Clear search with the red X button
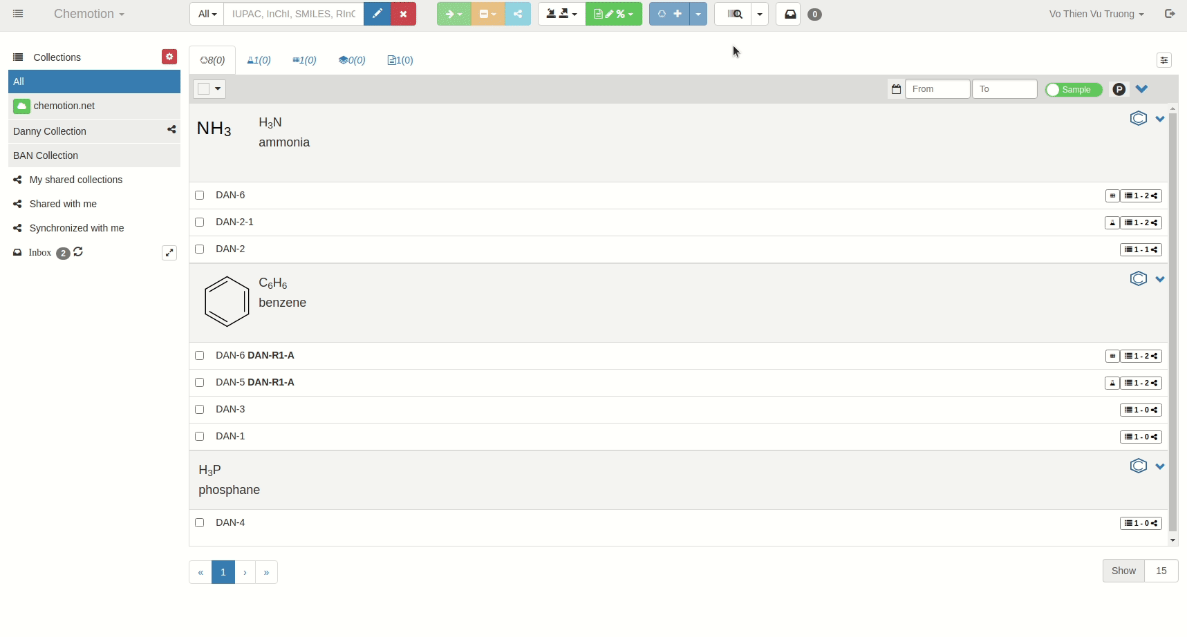 pyautogui.click(x=403, y=14)
